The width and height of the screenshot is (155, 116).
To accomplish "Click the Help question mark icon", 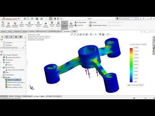I will (143, 19).
